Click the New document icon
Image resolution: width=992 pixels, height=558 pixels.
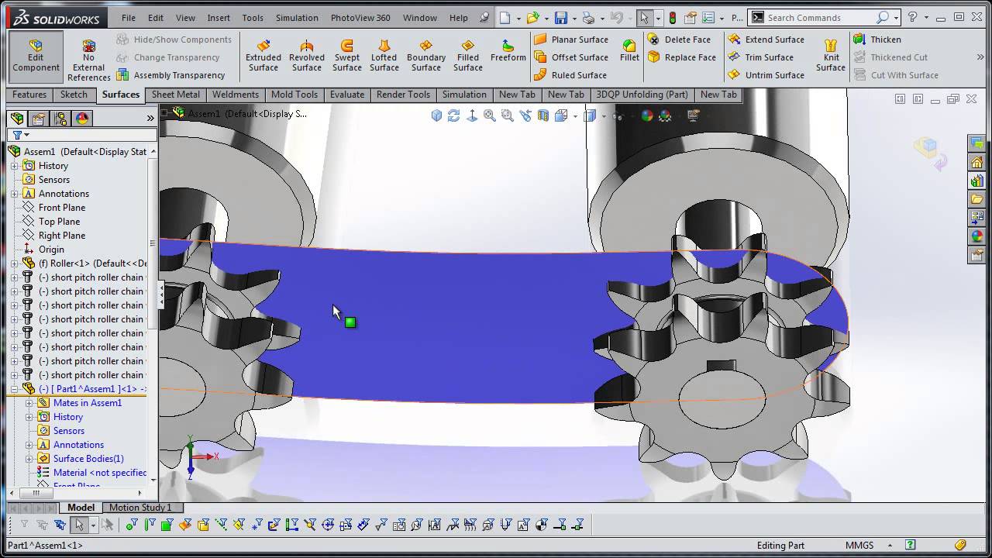tap(505, 18)
